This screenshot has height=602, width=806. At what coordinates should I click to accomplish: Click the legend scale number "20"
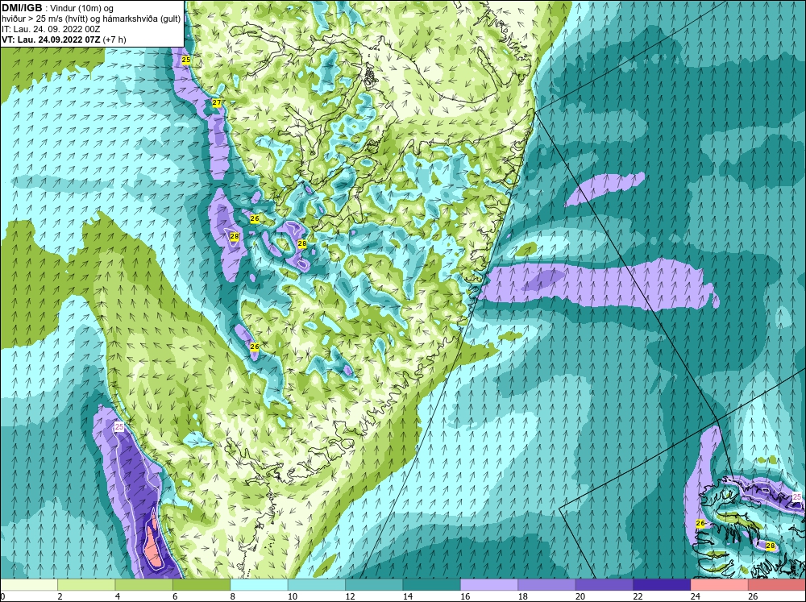pyautogui.click(x=580, y=596)
